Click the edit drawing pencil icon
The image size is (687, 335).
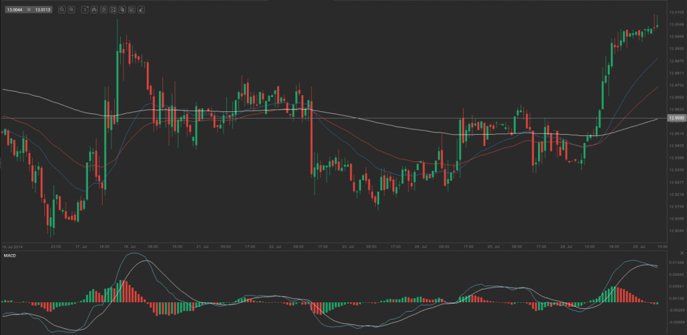[x=131, y=10]
